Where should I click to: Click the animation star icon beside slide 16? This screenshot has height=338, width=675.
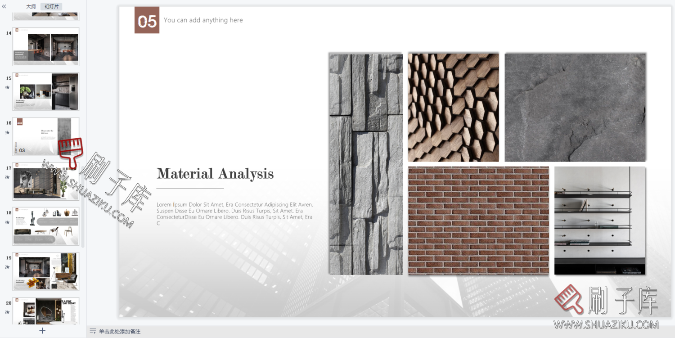(x=7, y=132)
